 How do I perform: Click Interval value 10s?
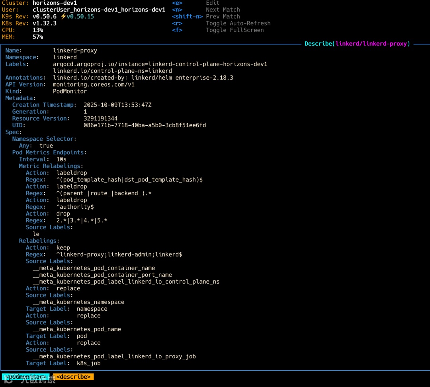point(61,159)
